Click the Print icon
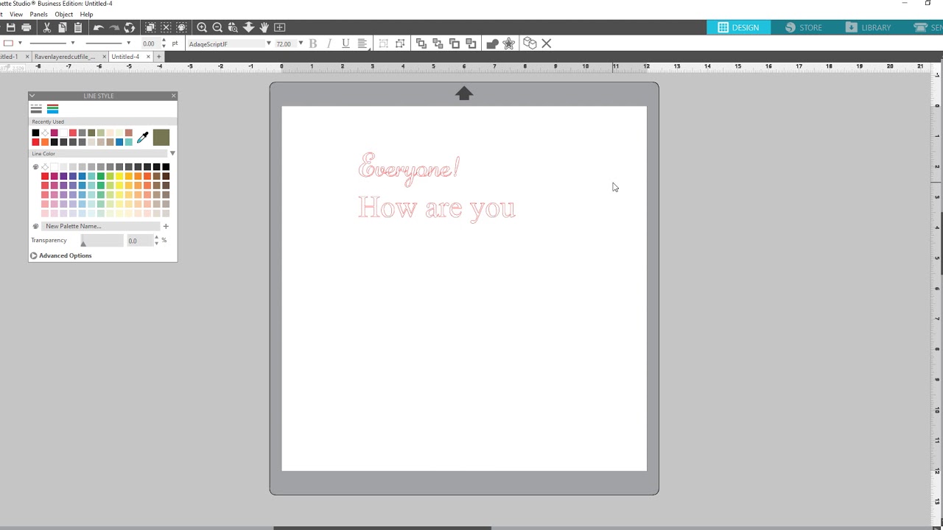The height and width of the screenshot is (530, 943). click(x=27, y=27)
